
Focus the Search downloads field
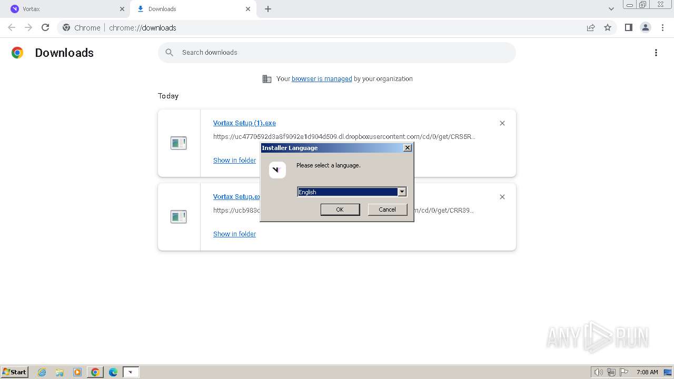click(x=337, y=53)
